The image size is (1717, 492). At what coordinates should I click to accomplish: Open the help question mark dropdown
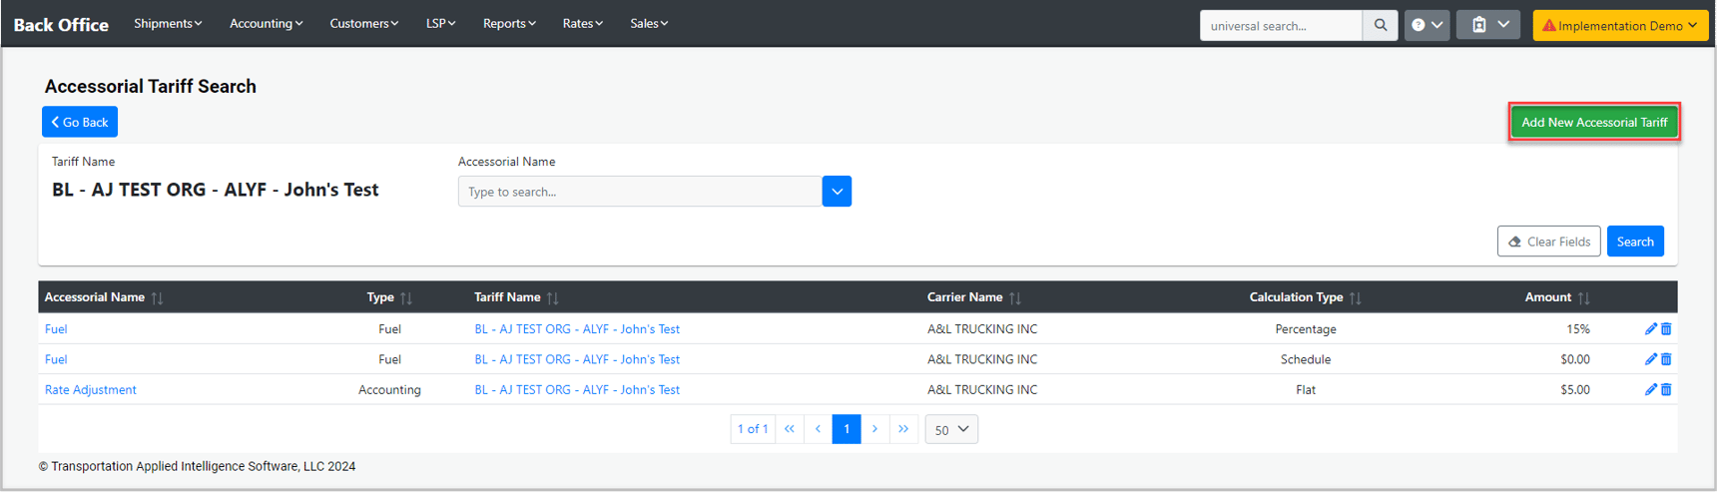pyautogui.click(x=1427, y=25)
